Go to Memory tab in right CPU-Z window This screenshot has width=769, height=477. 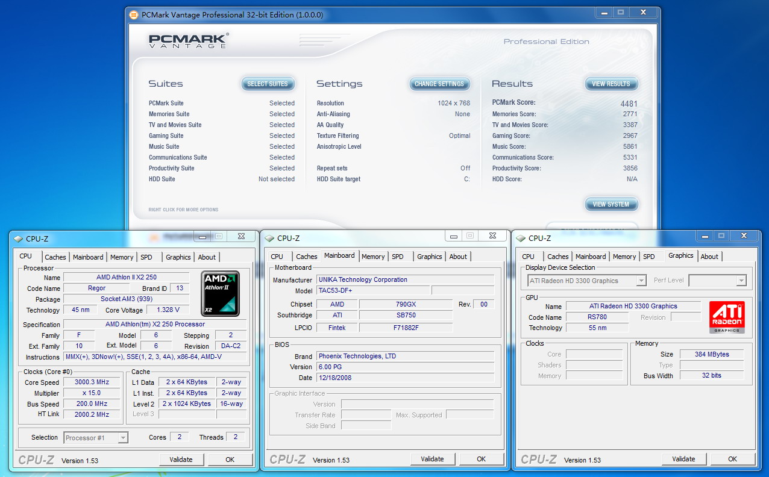point(624,257)
